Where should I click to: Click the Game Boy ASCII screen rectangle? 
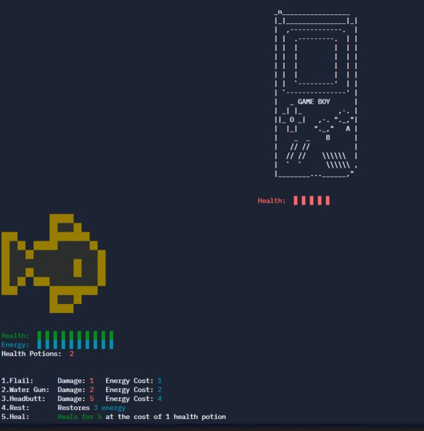[316, 61]
